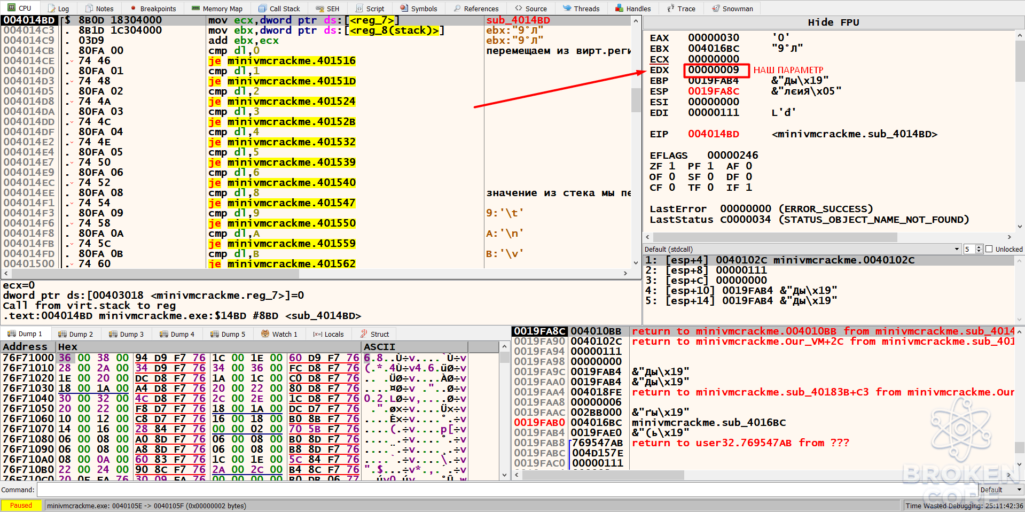Click the Script tab icon
Viewport: 1025px width, 512px height.
[359, 9]
